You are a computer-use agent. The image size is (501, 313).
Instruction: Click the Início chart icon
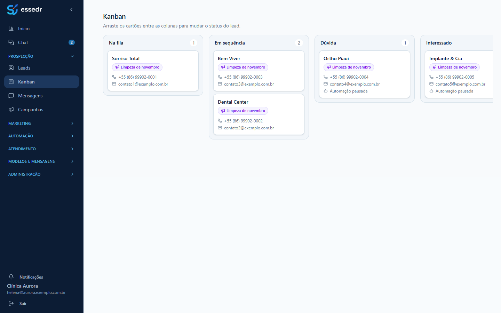click(x=11, y=29)
